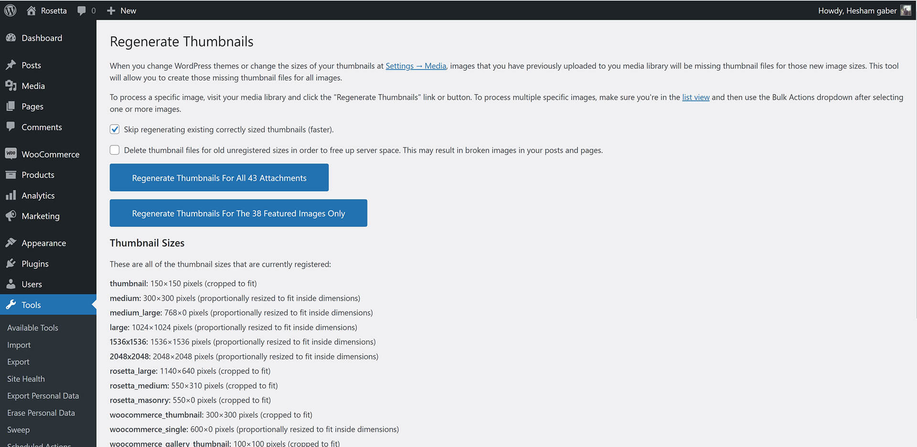Click the WordPress logo icon
The height and width of the screenshot is (447, 917).
(x=10, y=10)
